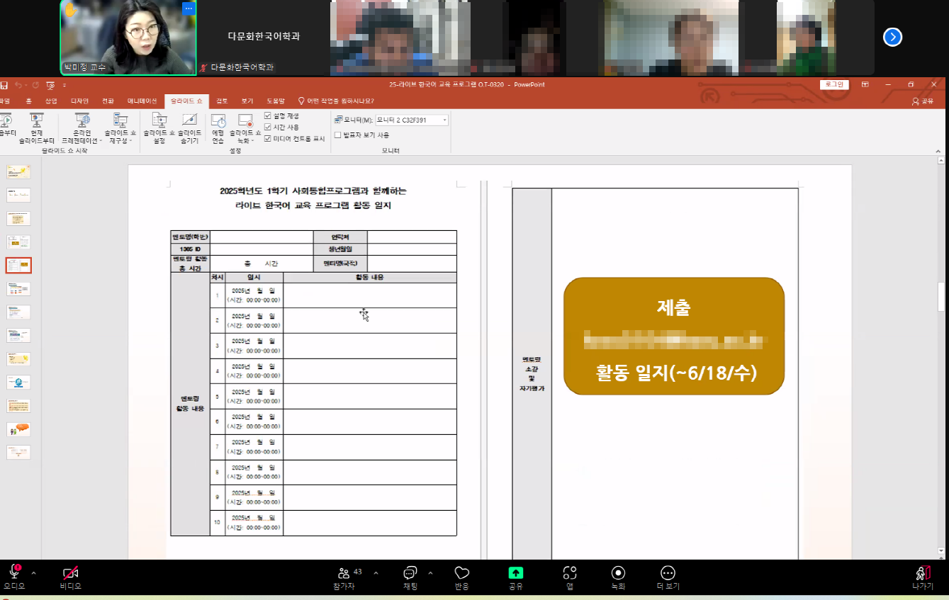Start 예행 연습 rehearse timings
This screenshot has width=949, height=600.
click(218, 128)
